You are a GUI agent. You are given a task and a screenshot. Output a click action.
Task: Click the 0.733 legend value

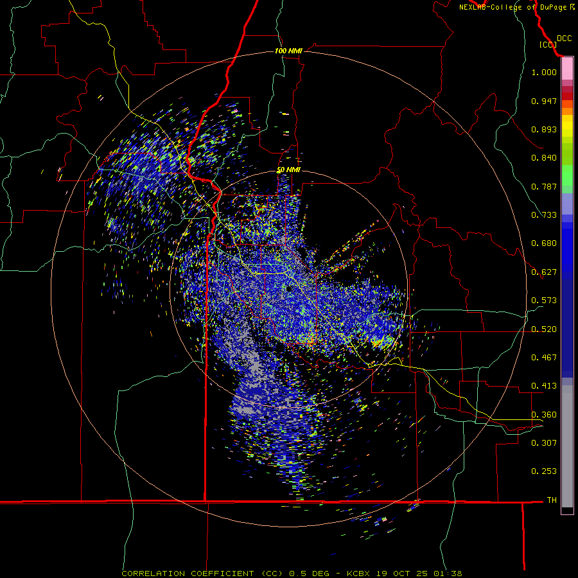[544, 215]
